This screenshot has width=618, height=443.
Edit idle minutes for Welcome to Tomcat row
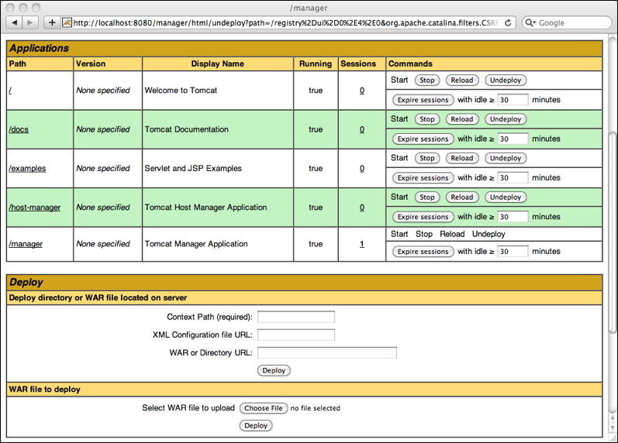click(x=513, y=100)
